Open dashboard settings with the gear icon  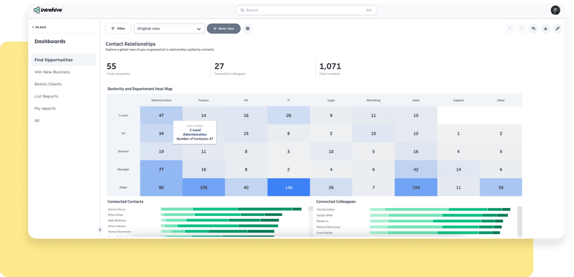pyautogui.click(x=248, y=29)
